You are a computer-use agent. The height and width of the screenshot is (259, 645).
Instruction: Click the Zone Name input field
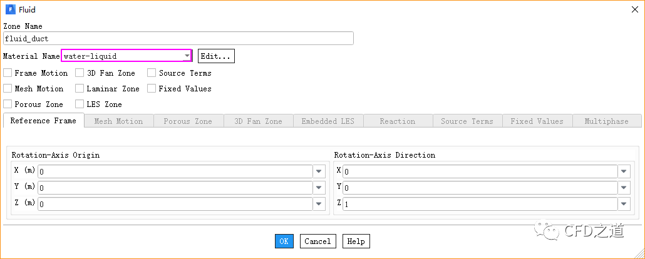tap(178, 39)
